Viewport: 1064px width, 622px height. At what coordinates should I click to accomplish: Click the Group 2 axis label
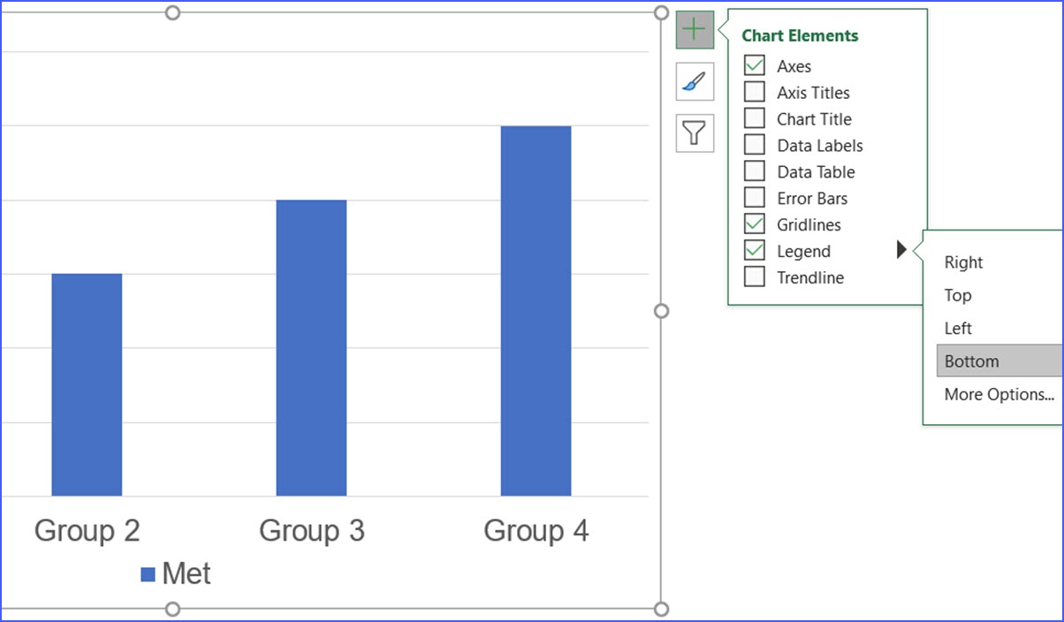point(87,531)
